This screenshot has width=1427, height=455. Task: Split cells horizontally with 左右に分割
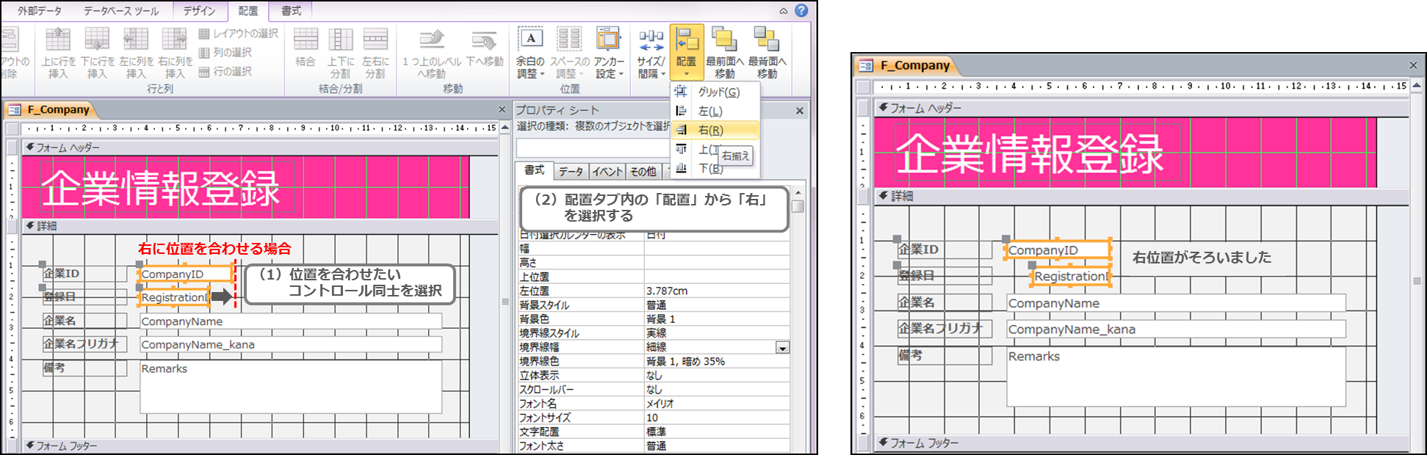click(x=375, y=52)
